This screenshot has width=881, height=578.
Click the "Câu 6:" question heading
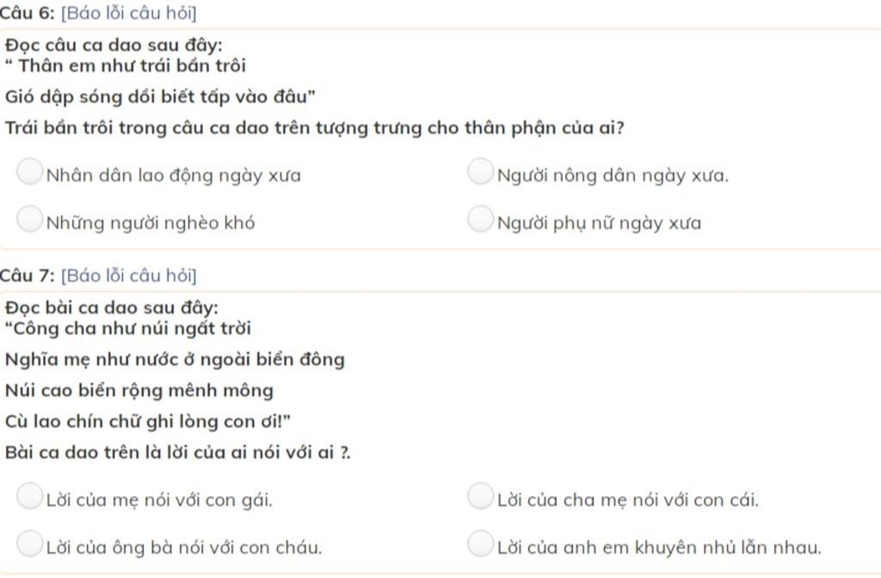click(27, 13)
